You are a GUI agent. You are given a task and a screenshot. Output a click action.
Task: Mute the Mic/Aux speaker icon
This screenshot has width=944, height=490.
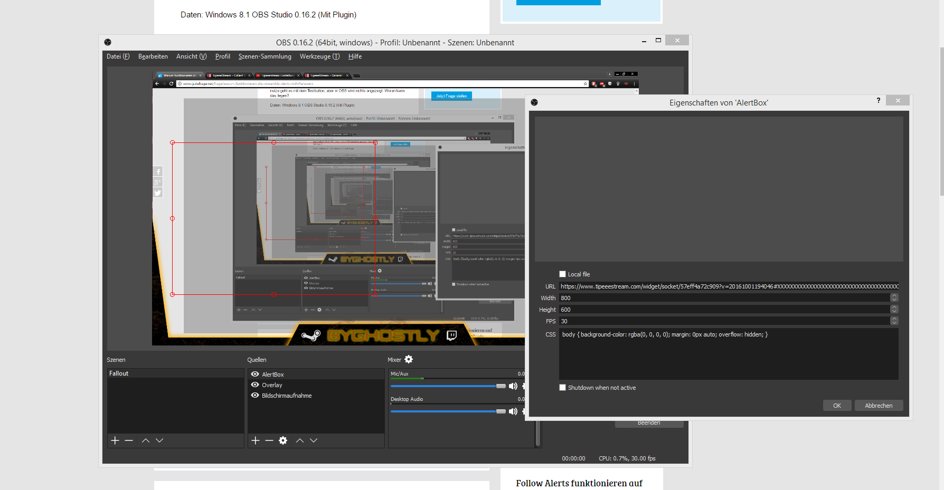pos(513,386)
